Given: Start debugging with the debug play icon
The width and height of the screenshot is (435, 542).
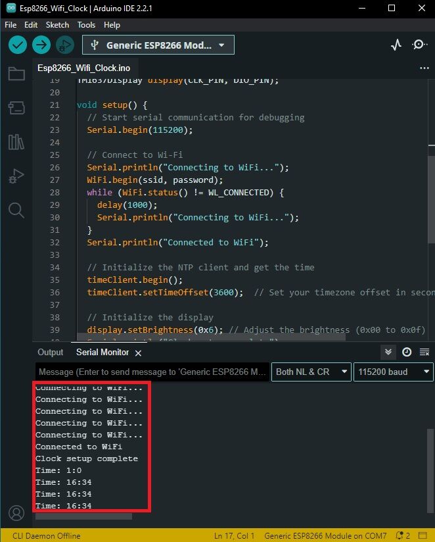Looking at the screenshot, I should pyautogui.click(x=64, y=45).
